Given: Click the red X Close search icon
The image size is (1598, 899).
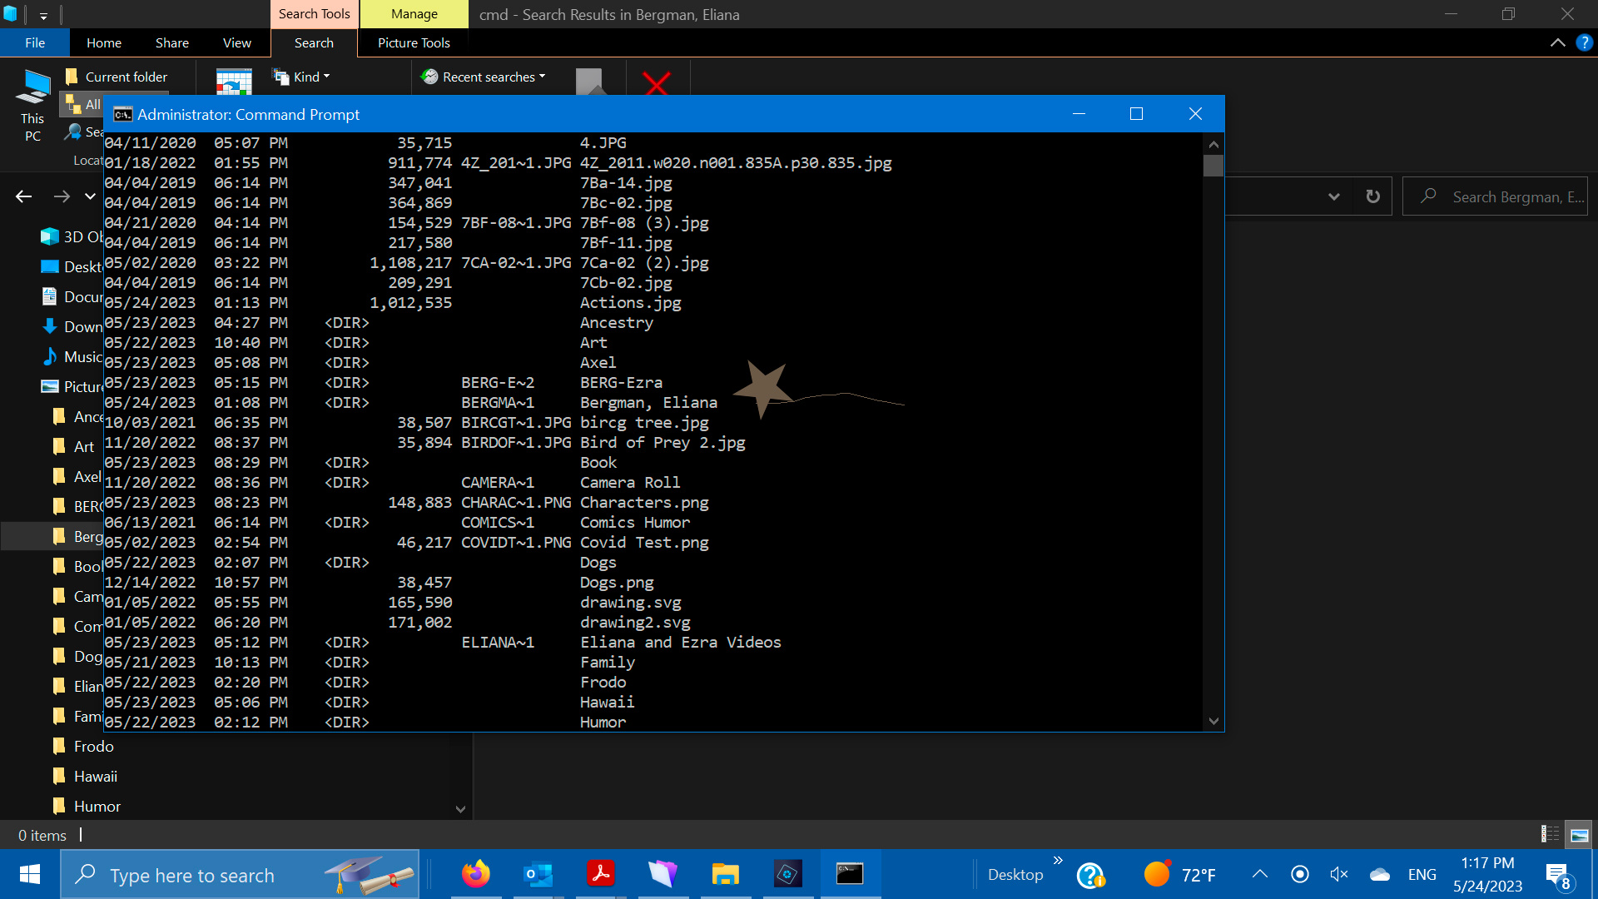Looking at the screenshot, I should coord(657,83).
